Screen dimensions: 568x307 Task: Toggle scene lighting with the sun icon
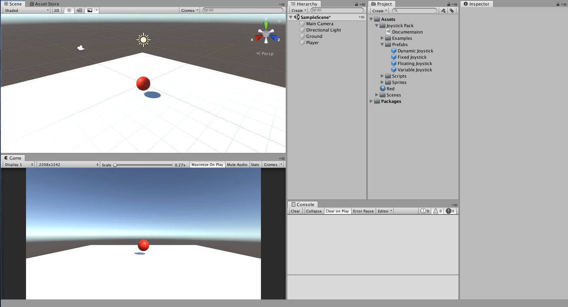click(69, 10)
